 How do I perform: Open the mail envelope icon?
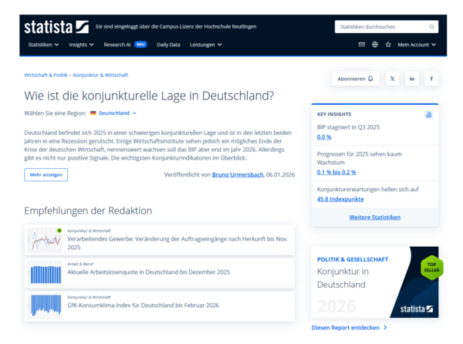361,45
